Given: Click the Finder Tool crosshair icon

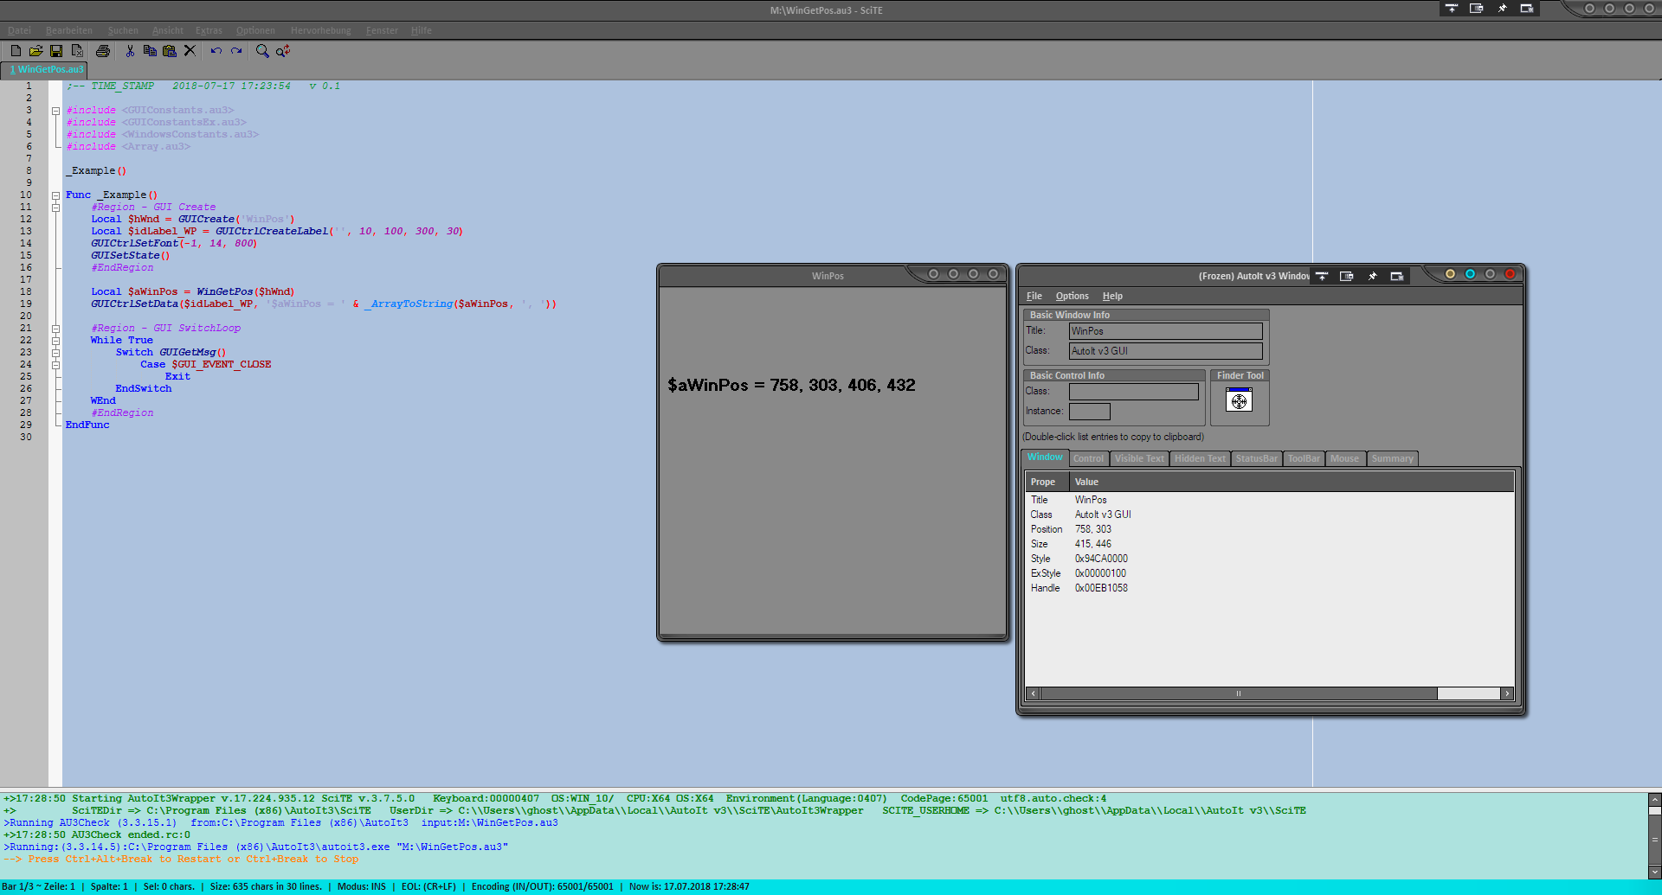Looking at the screenshot, I should click(x=1239, y=400).
